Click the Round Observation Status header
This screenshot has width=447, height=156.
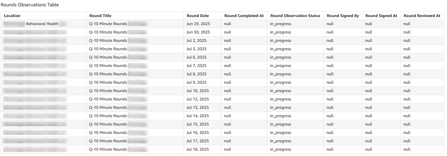295,16
